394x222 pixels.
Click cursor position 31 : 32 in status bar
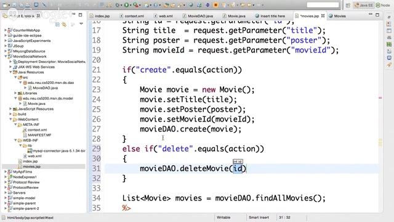[284, 217]
